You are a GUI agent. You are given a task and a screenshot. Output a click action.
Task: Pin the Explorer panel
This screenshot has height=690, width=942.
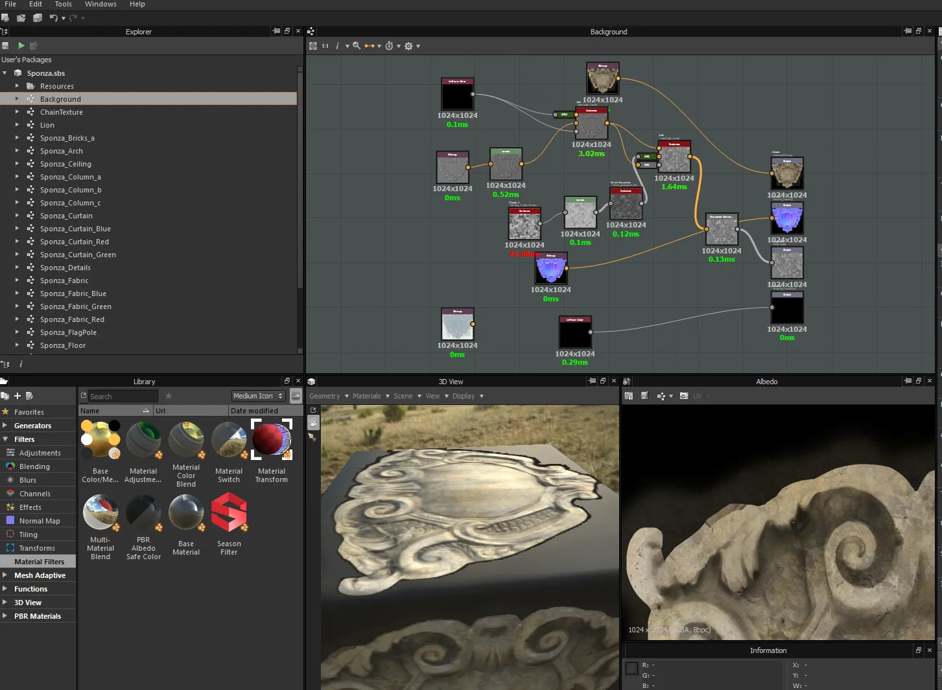pyautogui.click(x=277, y=31)
